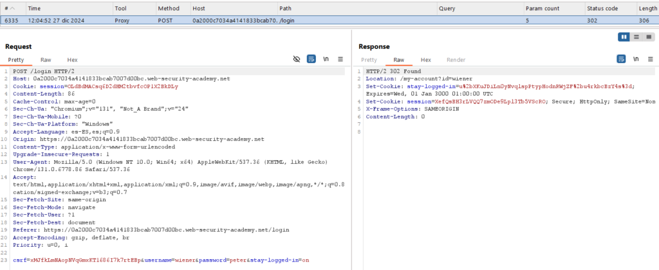Click the status code '302' cell
Screen dimensions: 659x270
[592, 20]
